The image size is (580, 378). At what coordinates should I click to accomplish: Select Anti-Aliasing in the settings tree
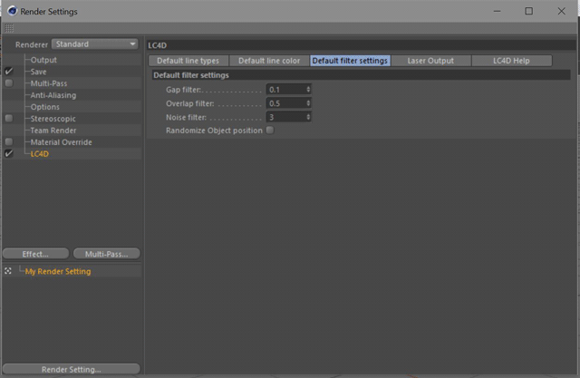click(53, 95)
